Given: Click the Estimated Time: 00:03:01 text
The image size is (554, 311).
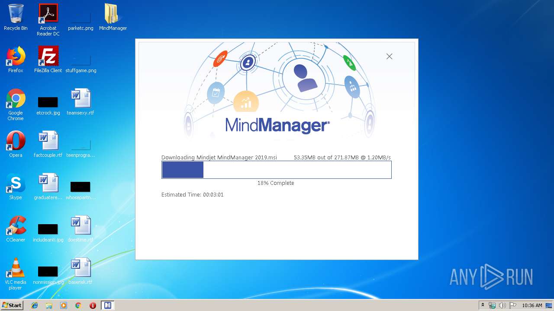Looking at the screenshot, I should pos(193,195).
